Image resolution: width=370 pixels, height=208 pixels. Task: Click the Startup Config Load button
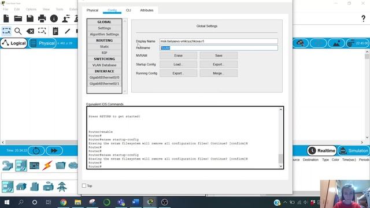click(x=179, y=64)
